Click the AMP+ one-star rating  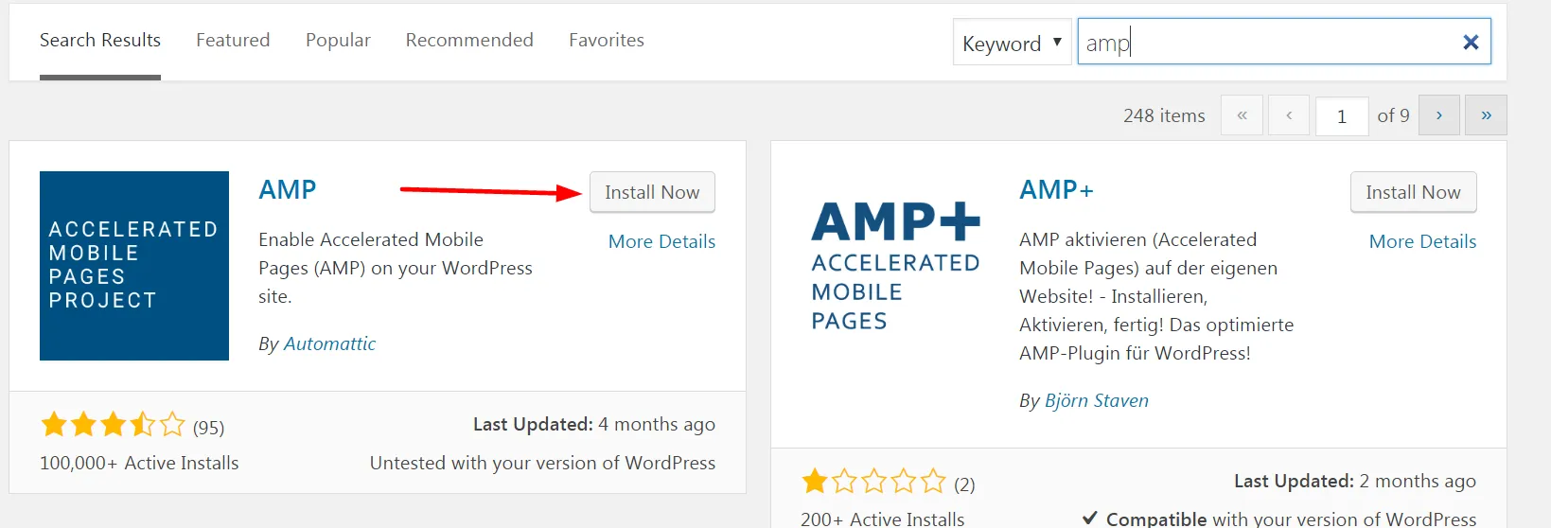click(872, 482)
